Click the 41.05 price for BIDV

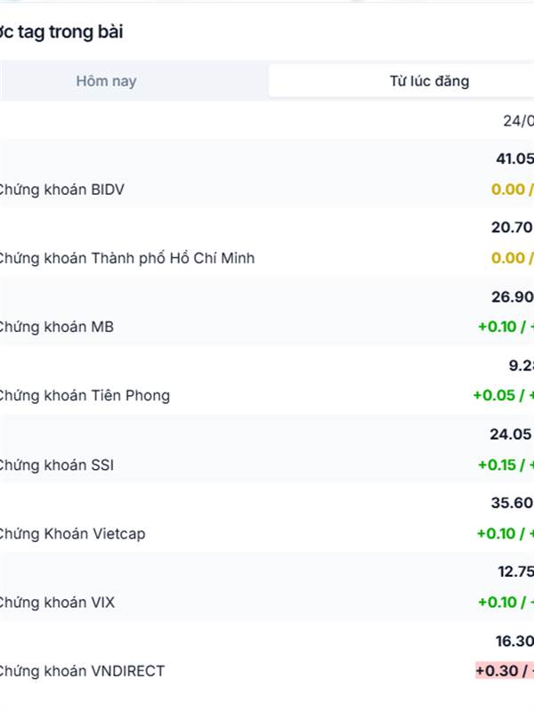point(514,158)
